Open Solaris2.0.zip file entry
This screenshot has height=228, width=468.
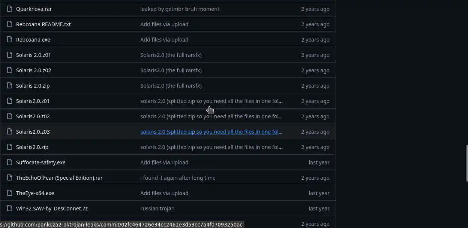(x=32, y=147)
